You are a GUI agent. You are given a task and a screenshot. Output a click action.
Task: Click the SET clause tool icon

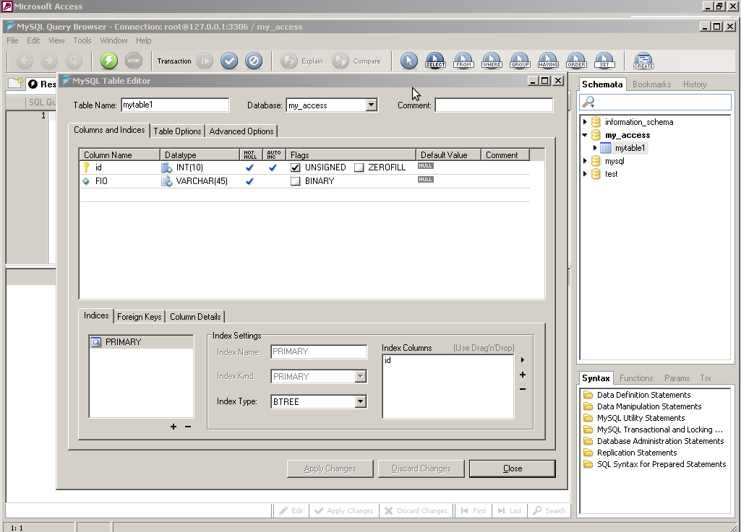coord(604,61)
